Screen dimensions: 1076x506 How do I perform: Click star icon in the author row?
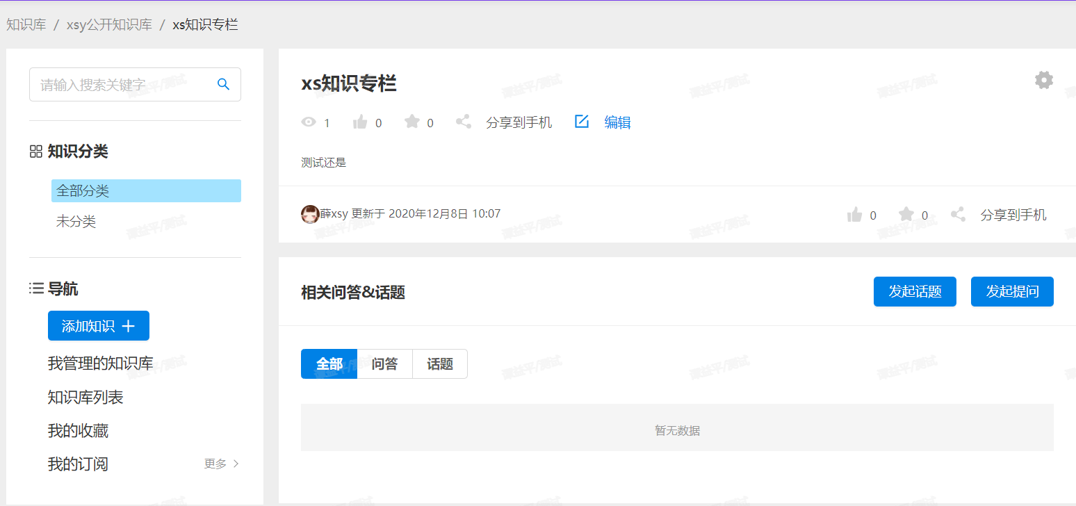coord(906,215)
